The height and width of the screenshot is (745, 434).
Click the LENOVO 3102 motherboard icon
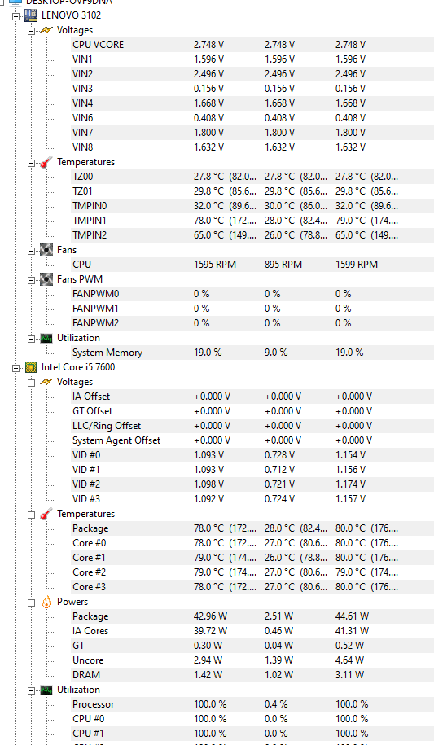(31, 15)
